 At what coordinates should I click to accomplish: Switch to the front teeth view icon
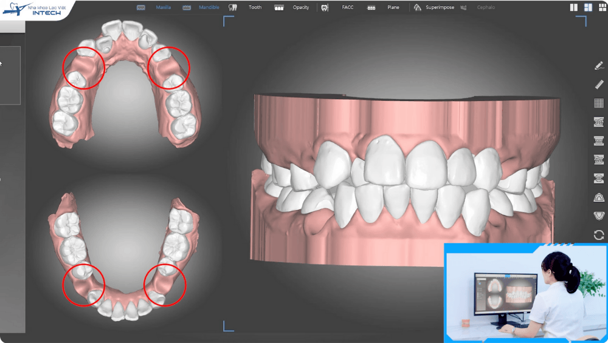tap(599, 141)
